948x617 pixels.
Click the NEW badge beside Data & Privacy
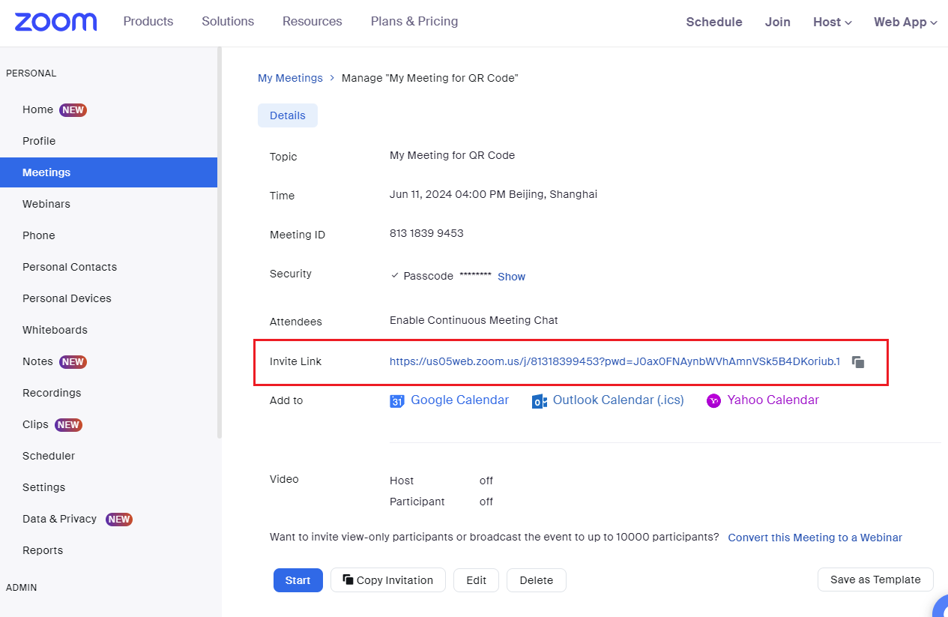(x=119, y=519)
